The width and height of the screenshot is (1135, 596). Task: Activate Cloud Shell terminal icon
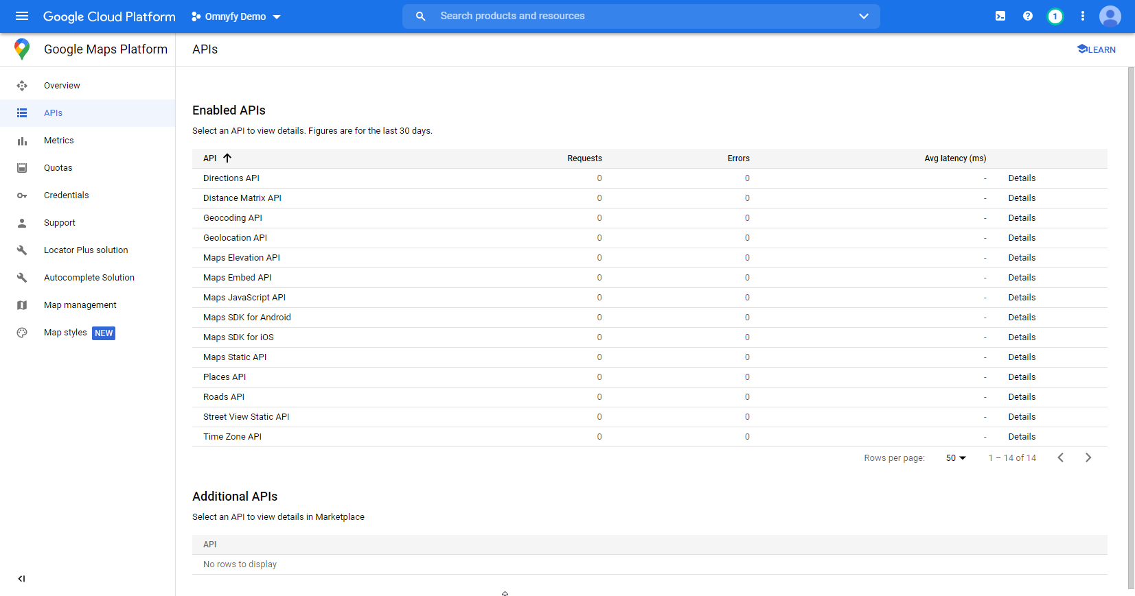1000,16
